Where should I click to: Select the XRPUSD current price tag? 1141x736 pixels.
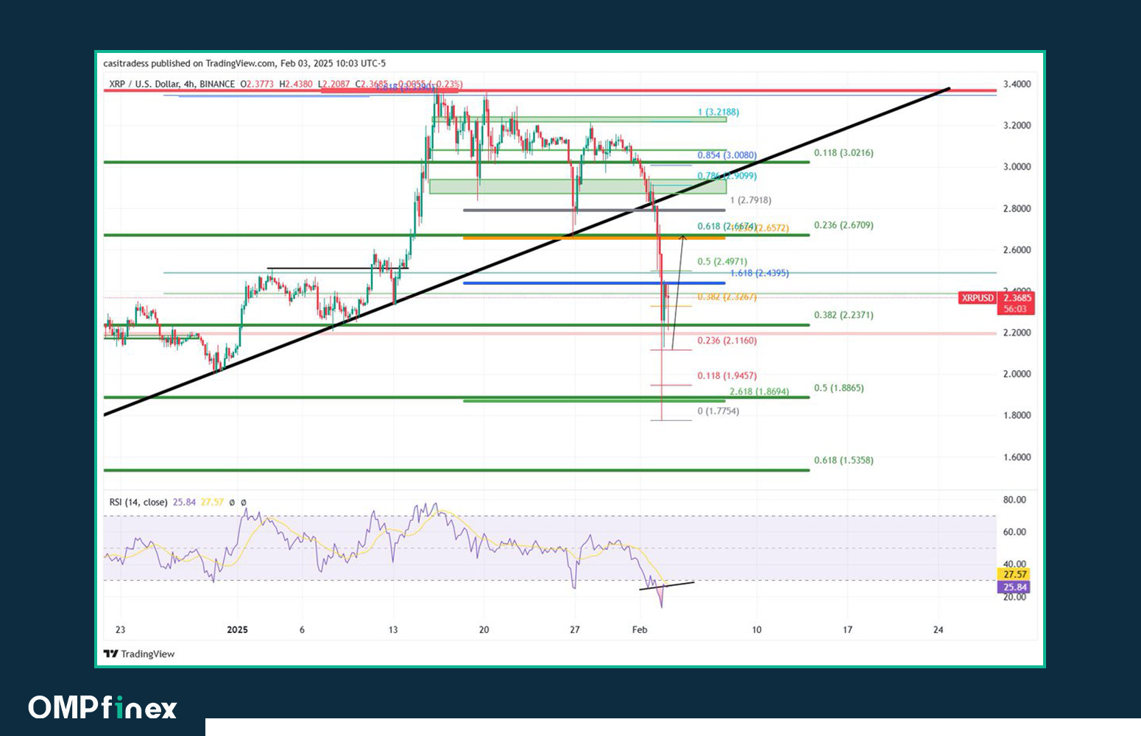tap(997, 303)
